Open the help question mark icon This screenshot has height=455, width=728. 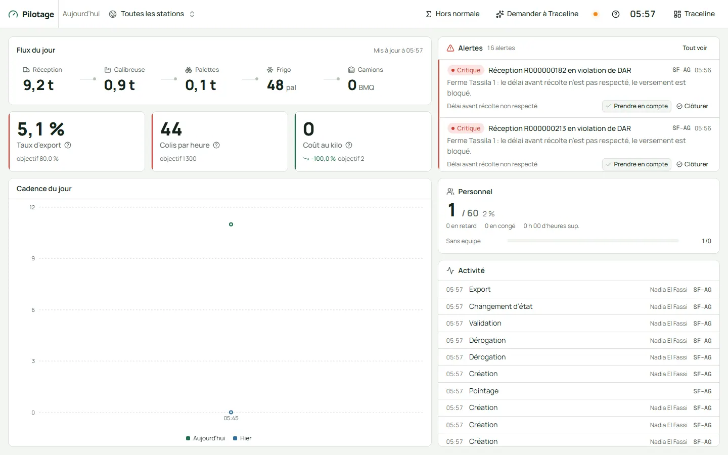point(615,14)
